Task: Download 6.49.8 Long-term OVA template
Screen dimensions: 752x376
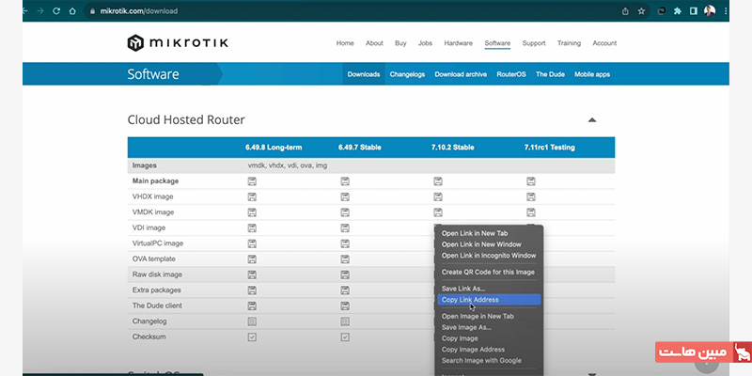Action: tap(252, 259)
